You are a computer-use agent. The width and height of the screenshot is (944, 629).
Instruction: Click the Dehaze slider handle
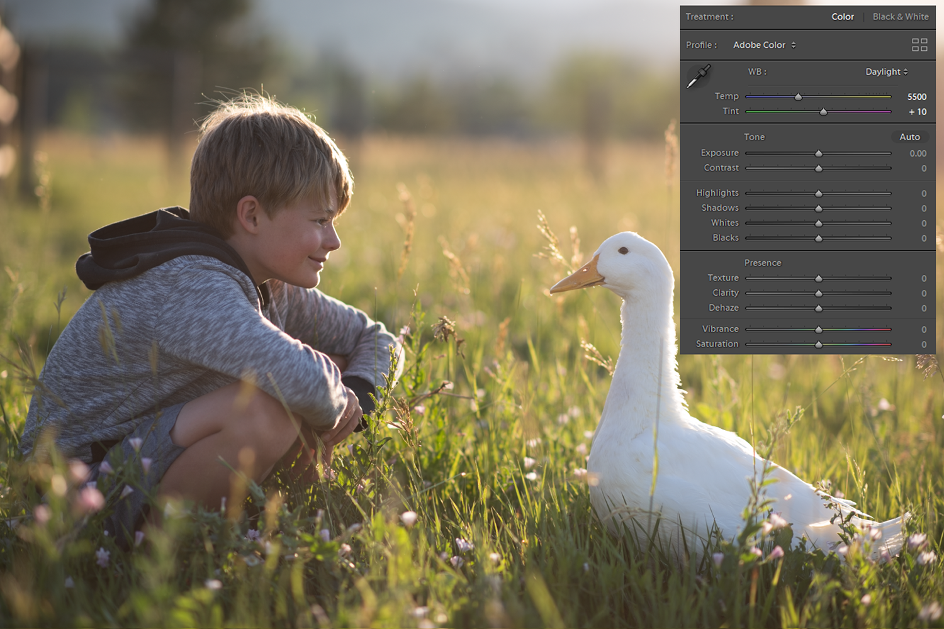pyautogui.click(x=819, y=308)
